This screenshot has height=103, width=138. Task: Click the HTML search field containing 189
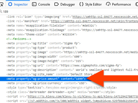coord(69,12)
